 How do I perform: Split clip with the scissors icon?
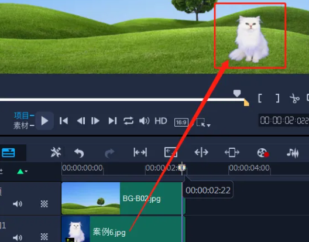click(x=294, y=98)
